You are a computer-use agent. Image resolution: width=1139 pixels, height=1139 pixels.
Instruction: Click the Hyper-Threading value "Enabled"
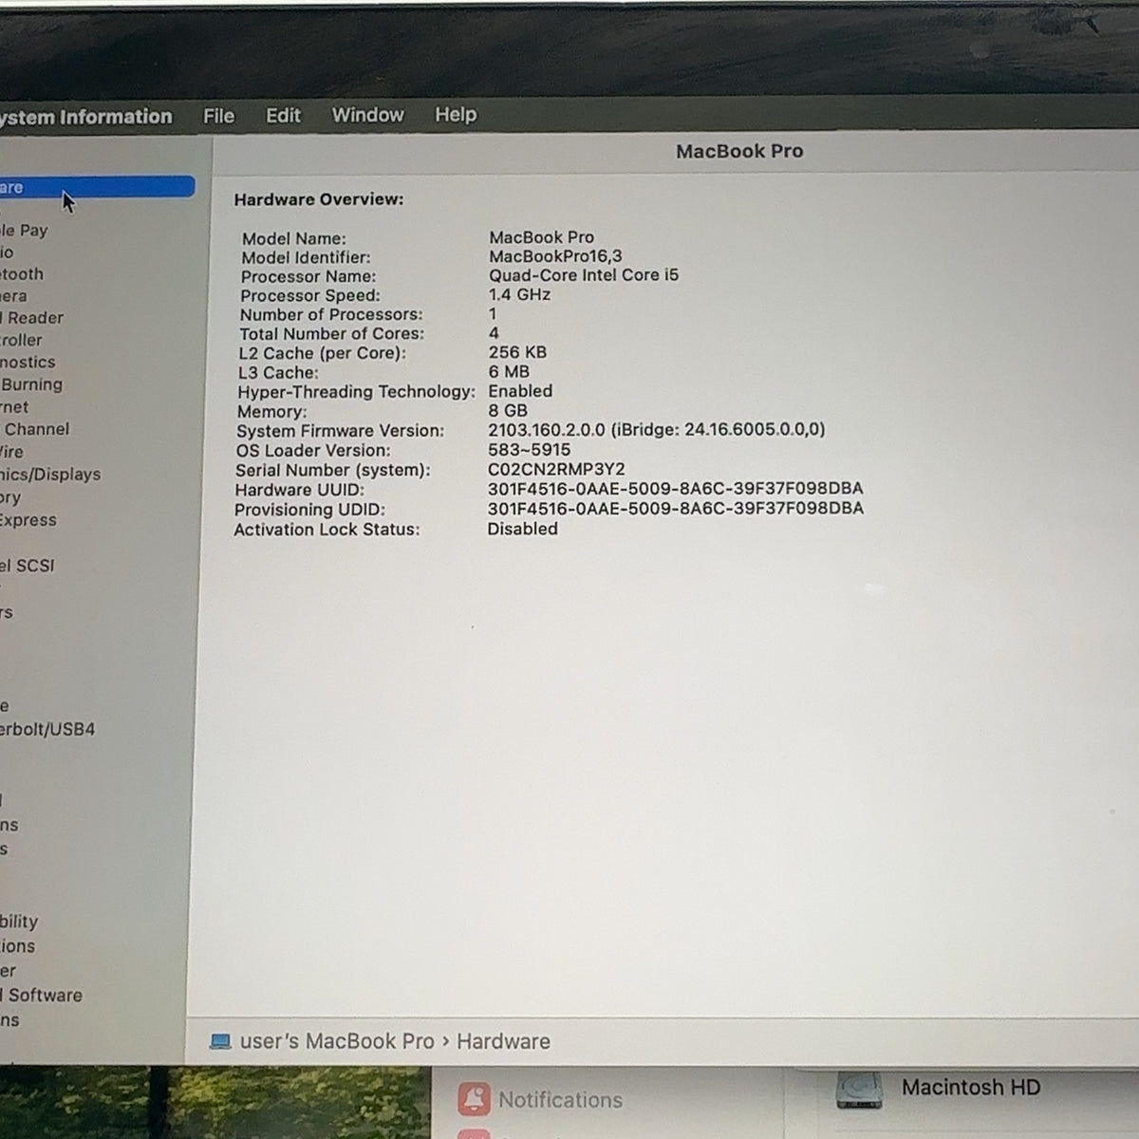point(520,391)
